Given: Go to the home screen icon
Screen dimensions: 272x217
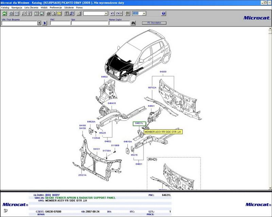Looking at the screenshot, I should point(11,14).
